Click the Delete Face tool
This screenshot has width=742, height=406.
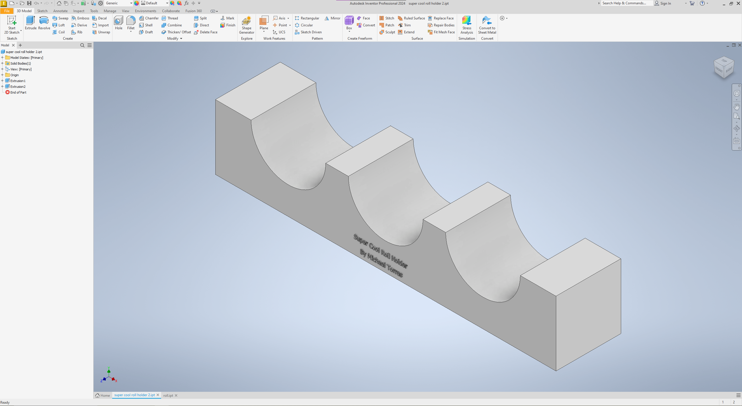click(x=205, y=32)
